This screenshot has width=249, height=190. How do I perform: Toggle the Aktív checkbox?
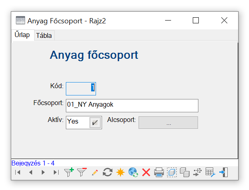[x=95, y=122]
